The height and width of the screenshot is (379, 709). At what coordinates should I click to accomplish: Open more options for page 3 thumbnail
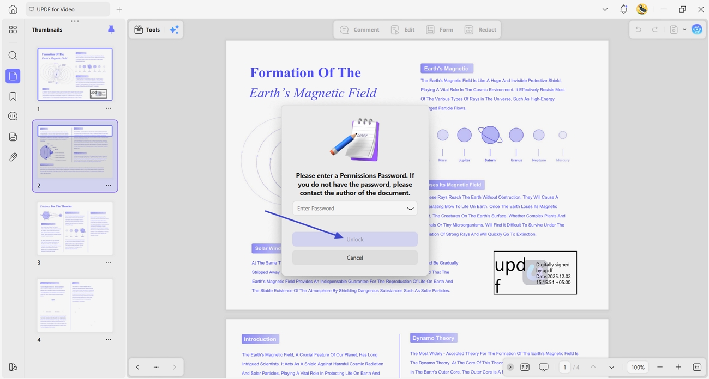tap(109, 262)
